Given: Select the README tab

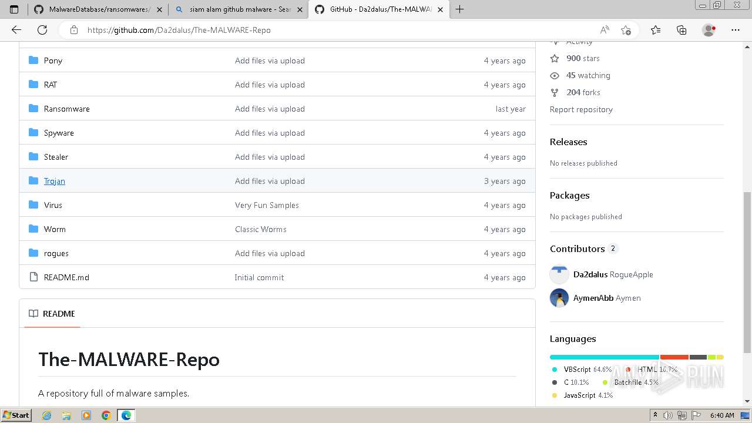Looking at the screenshot, I should pos(52,314).
